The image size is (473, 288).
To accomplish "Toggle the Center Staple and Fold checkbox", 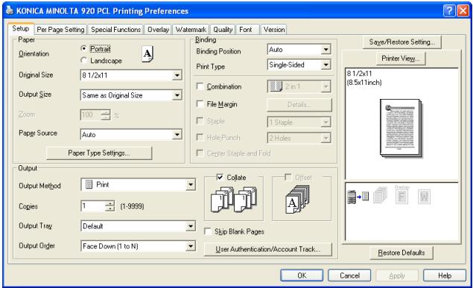I will [x=200, y=153].
